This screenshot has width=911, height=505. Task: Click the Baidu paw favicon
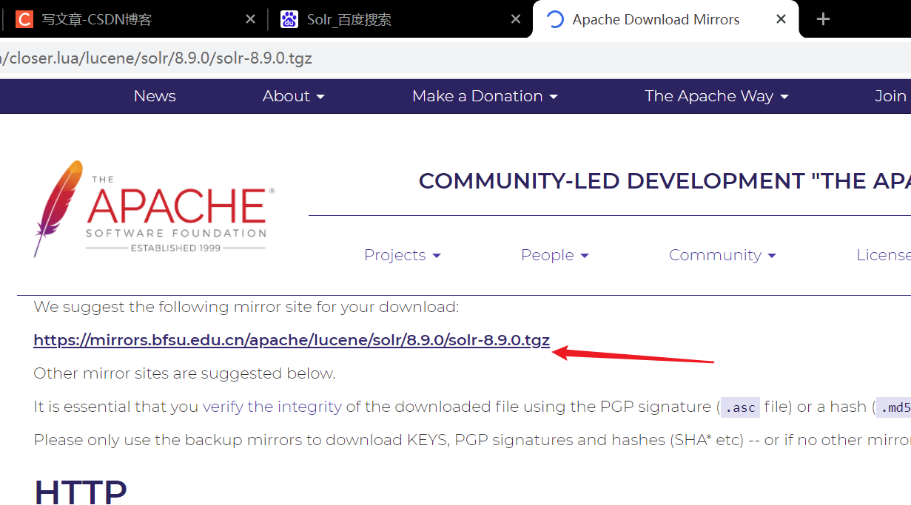[x=289, y=19]
